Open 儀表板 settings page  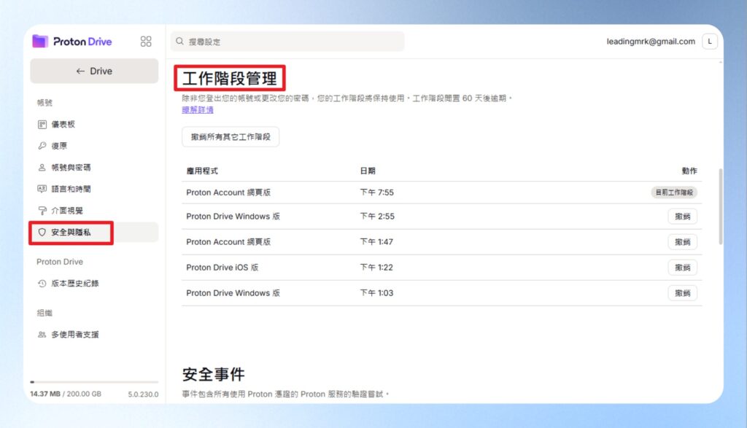pos(94,124)
